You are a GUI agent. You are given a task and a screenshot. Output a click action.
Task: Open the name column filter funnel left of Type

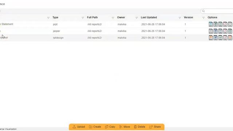pyautogui.click(x=48, y=18)
